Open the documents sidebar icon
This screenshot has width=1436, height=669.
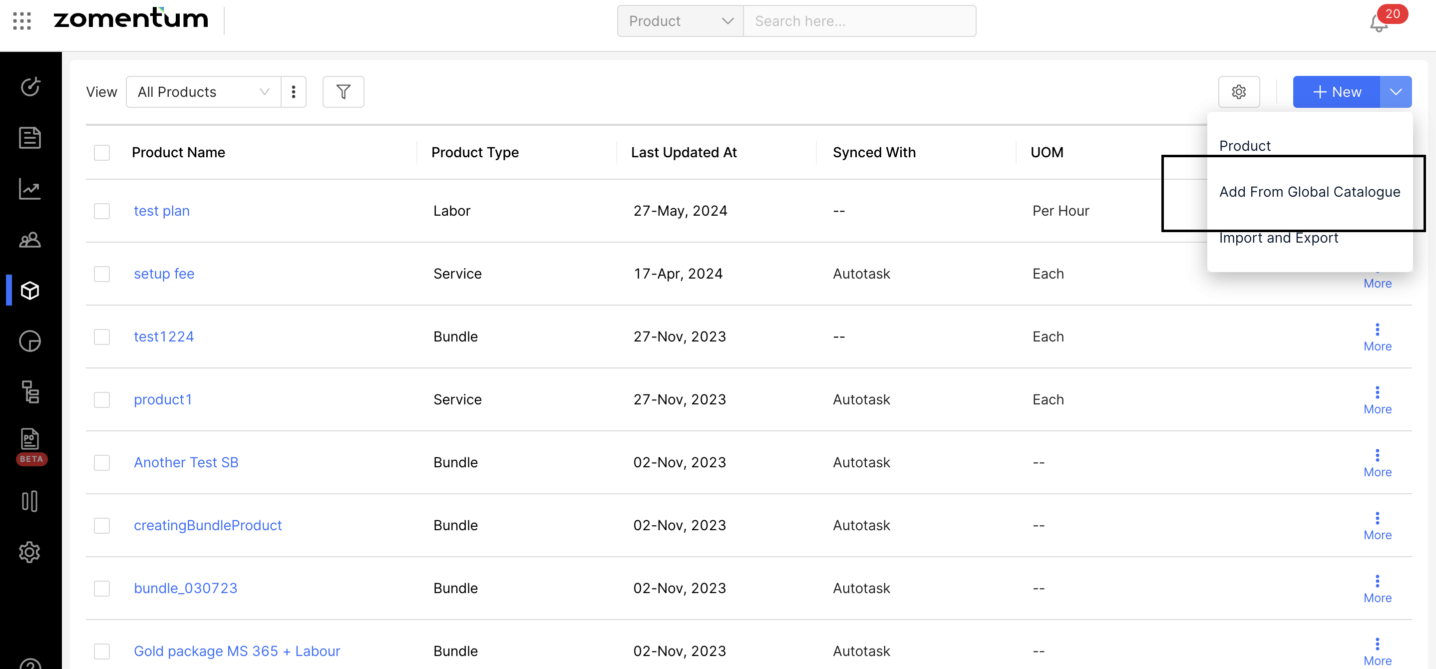coord(30,138)
